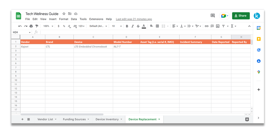
Task: Open the Data menu
Action: pos(74,19)
